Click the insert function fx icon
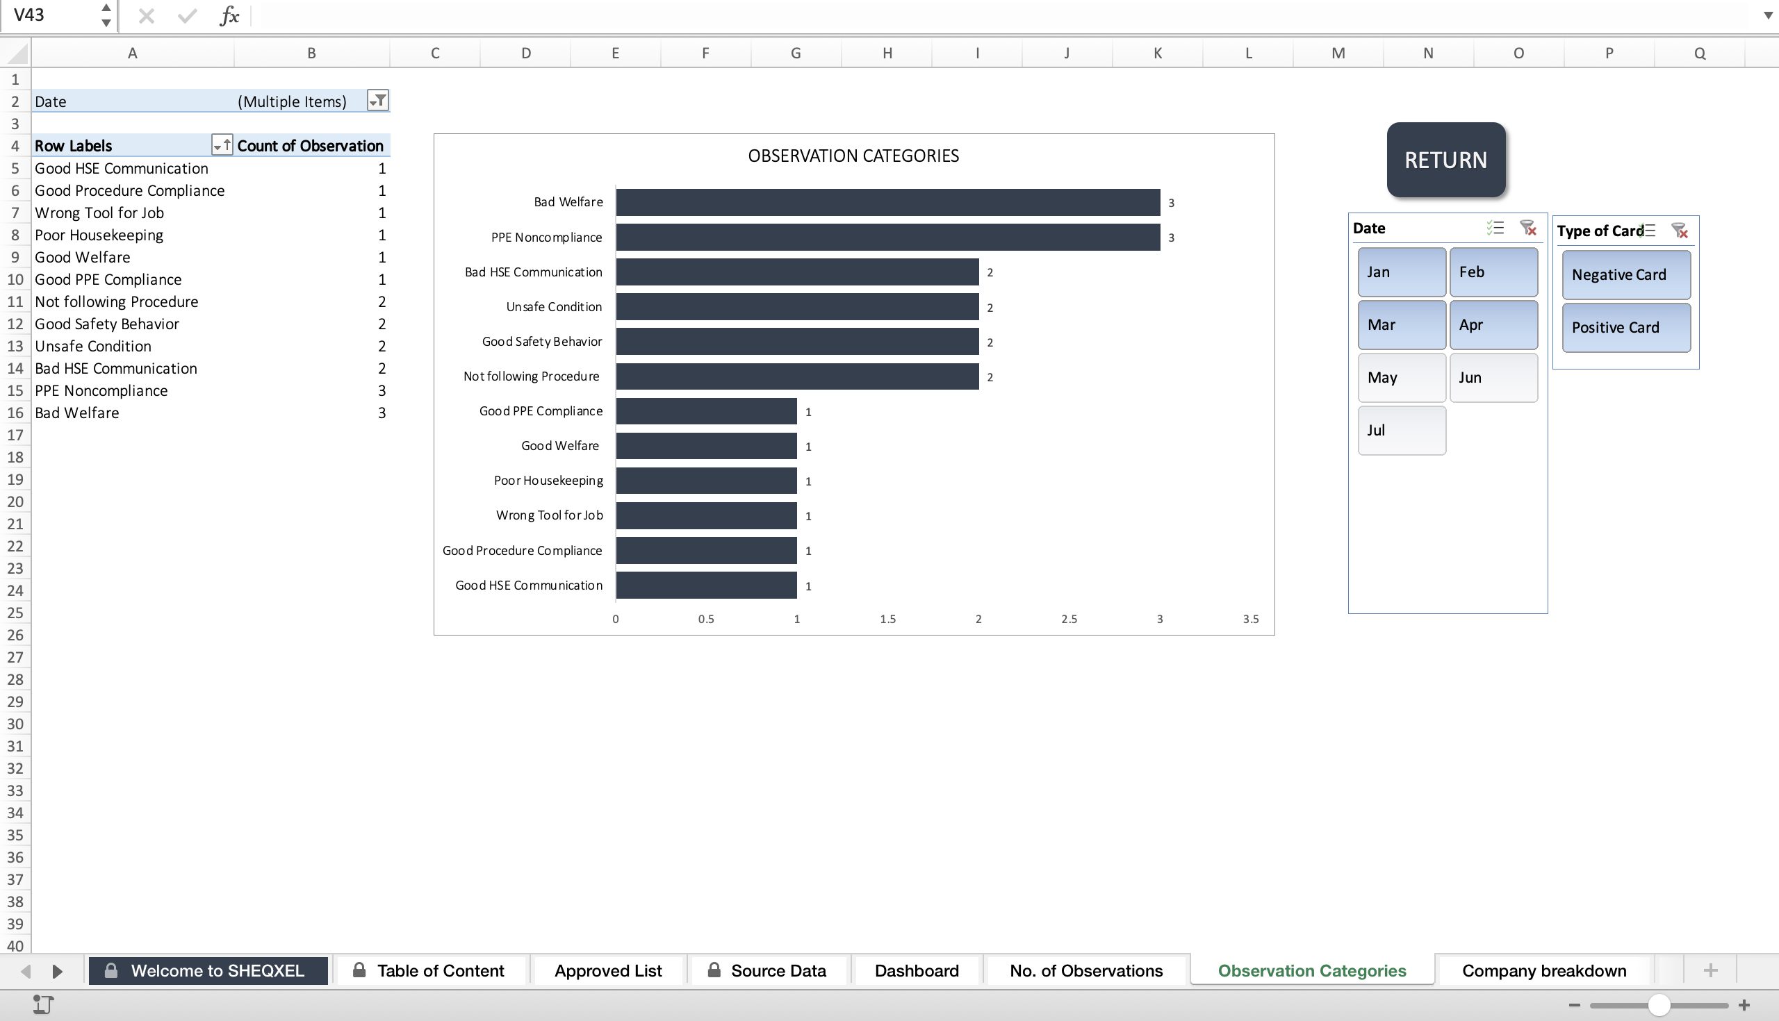1779x1021 pixels. 229,15
